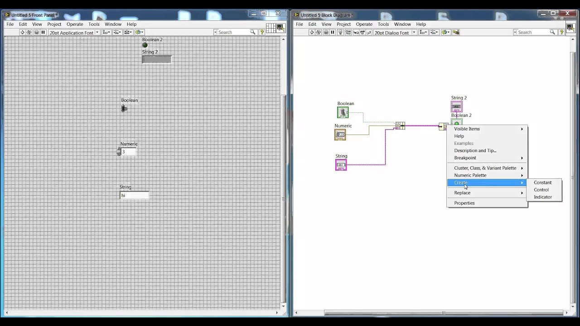Click Clean Up Diagram broom icon
Viewport: 580px width, 326px height.
(x=456, y=32)
